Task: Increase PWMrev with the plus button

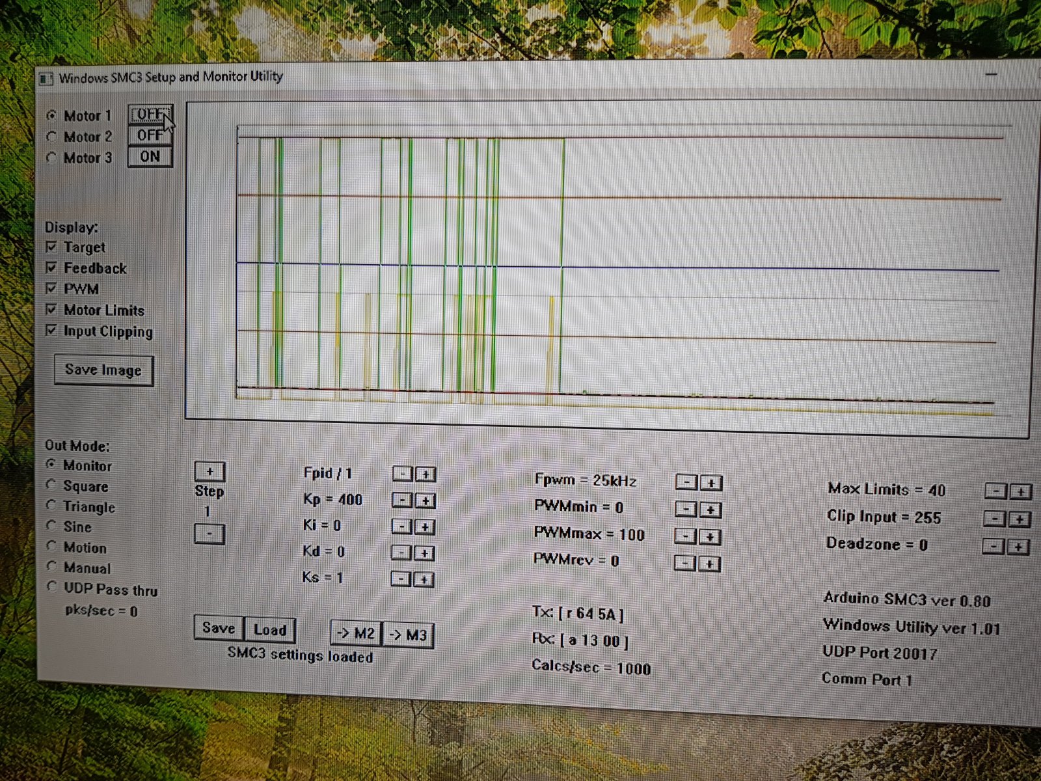Action: [x=709, y=564]
